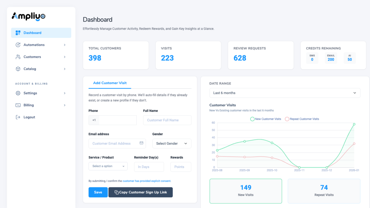This screenshot has height=208, width=370.
Task: Toggle Repeat Customer Visits chart legend
Action: [302, 119]
